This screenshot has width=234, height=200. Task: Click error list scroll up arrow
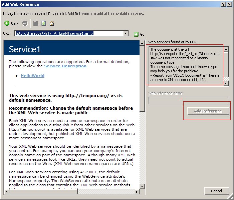(x=226, y=49)
